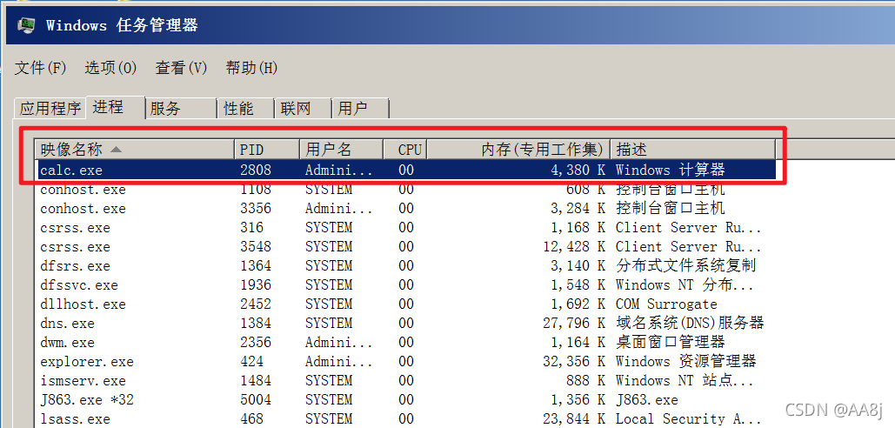The image size is (895, 428).
Task: Open the 选项(O) menu
Action: click(110, 68)
